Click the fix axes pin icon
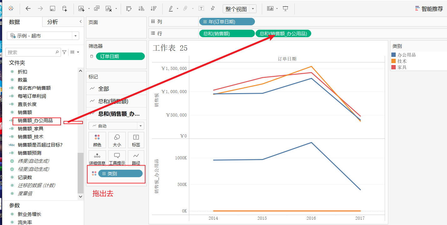447x225 pixels. 213,8
